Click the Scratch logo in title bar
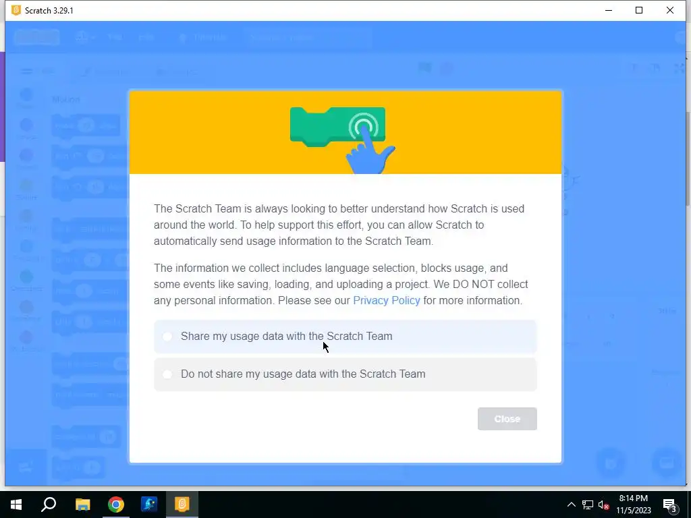This screenshot has height=518, width=691. point(16,10)
